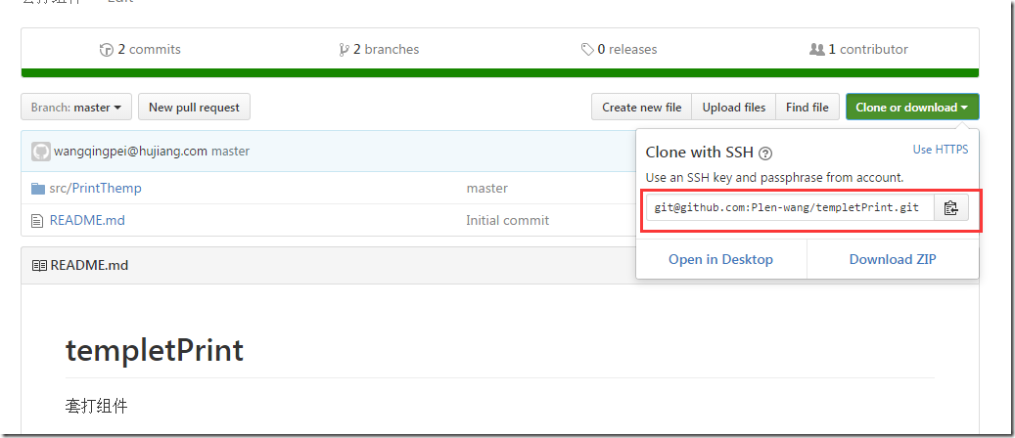The width and height of the screenshot is (1015, 438).
Task: Click the green language bar
Action: [500, 73]
